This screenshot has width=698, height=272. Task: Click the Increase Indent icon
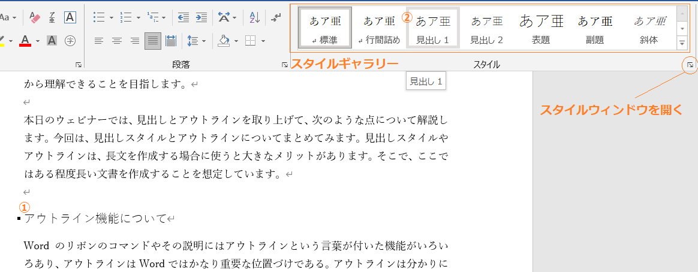pos(201,17)
